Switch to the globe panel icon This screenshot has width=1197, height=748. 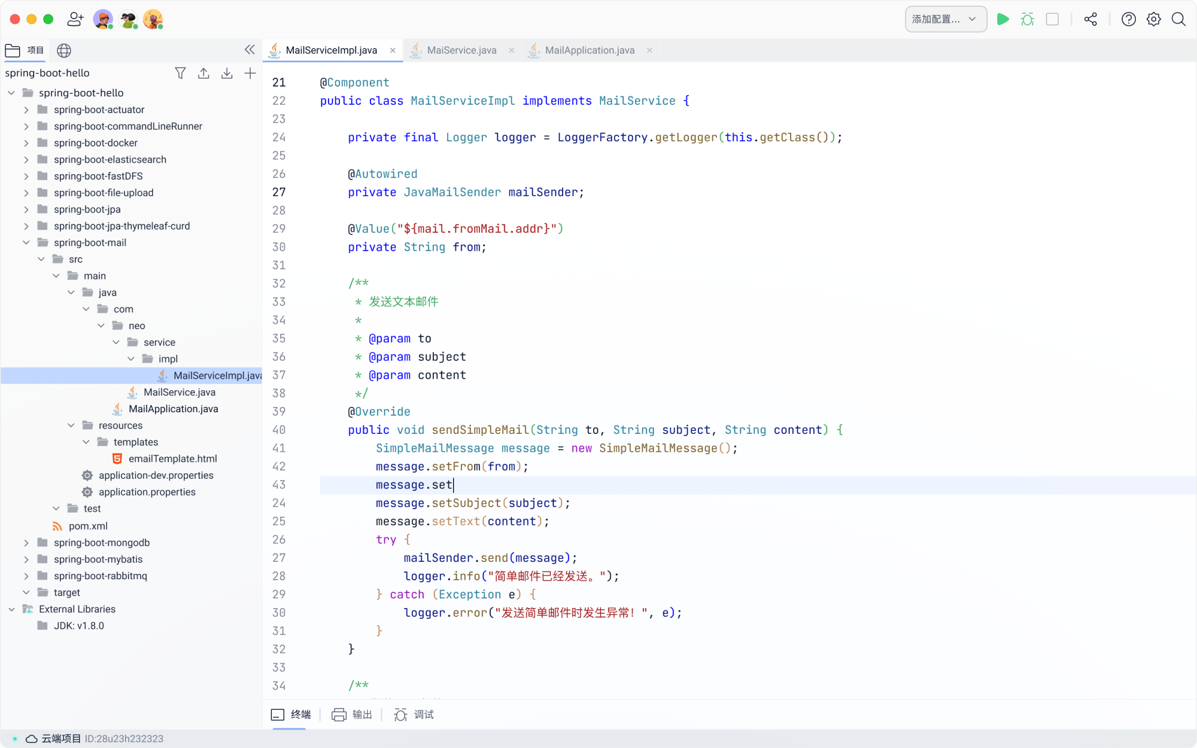[64, 50]
